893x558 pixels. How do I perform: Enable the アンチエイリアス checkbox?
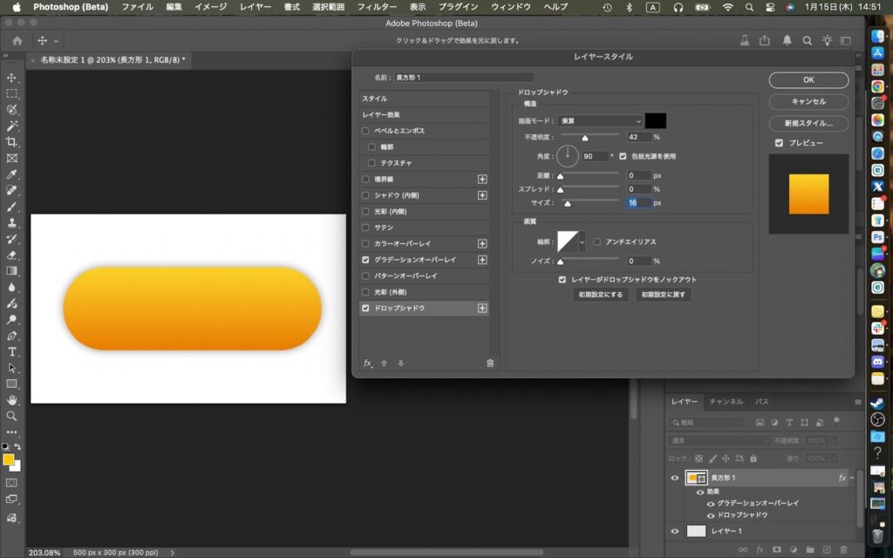[x=596, y=242]
